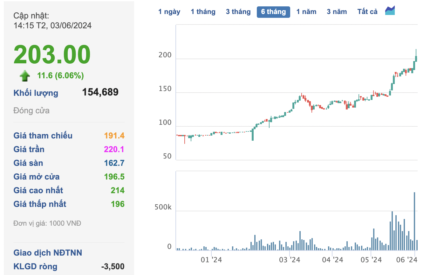
Task: Click the volume value 154,689
Action: (100, 92)
